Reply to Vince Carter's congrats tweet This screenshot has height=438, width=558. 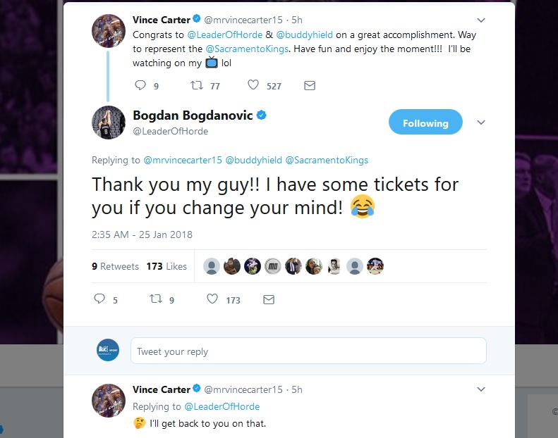click(x=140, y=85)
